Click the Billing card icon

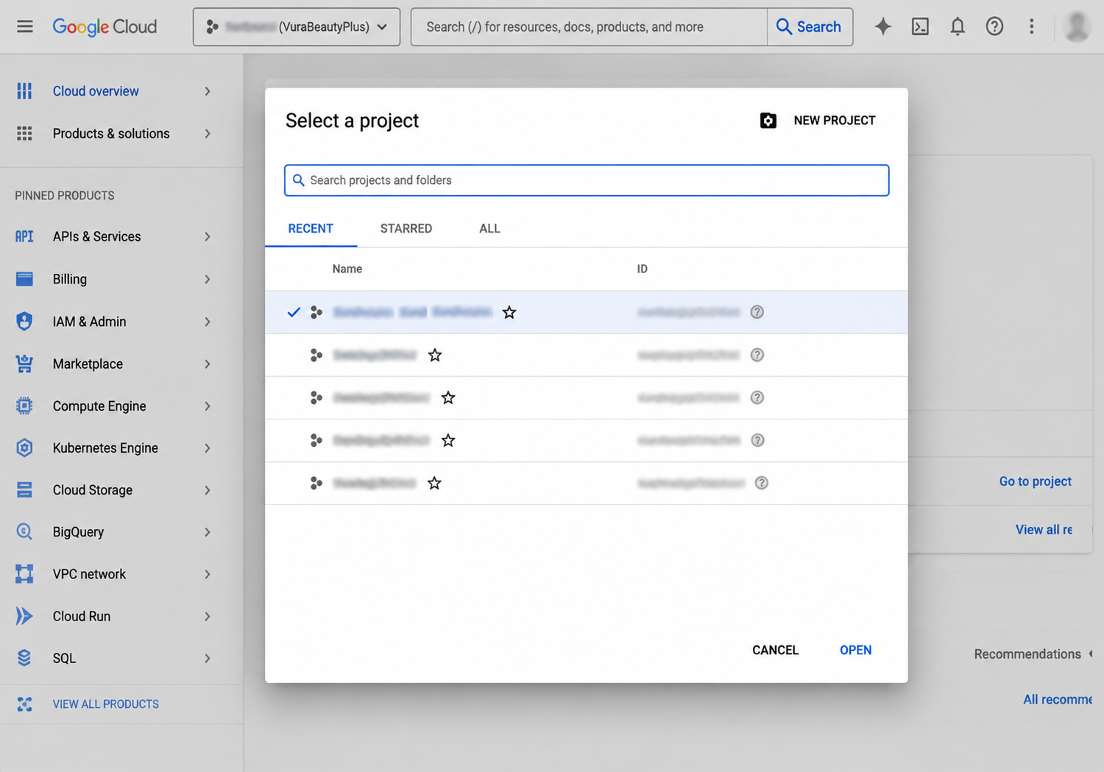coord(24,279)
